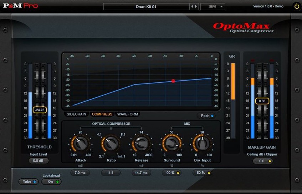
Task: Click the makeup gain handle 0.00
Action: 262,101
